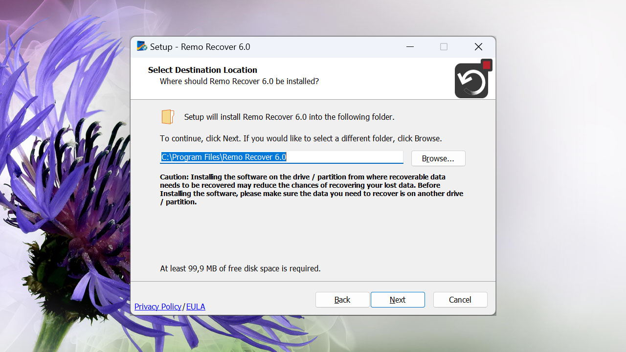Proceed with the Next button

point(398,300)
